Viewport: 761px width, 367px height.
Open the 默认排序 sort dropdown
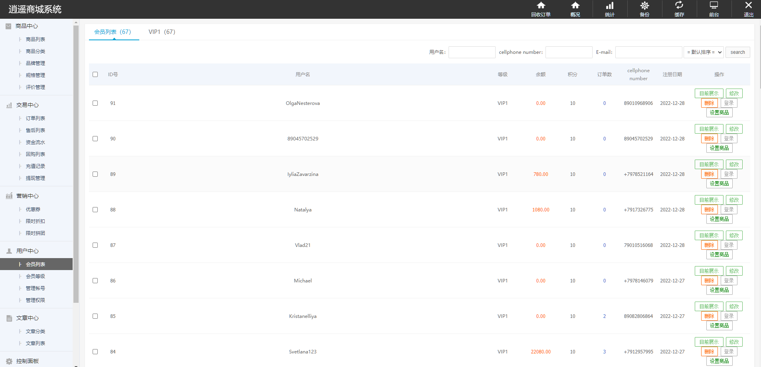click(704, 52)
